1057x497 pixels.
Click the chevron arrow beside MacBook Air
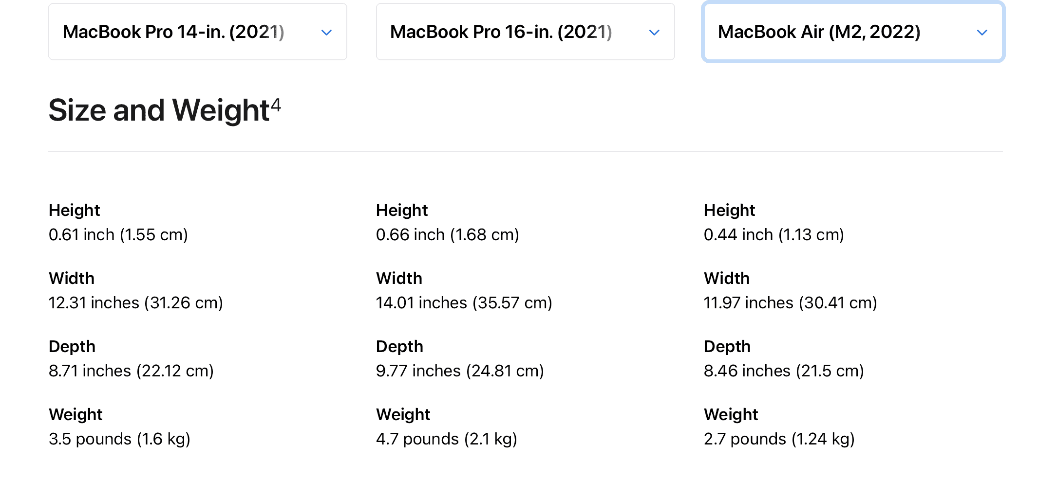coord(982,33)
